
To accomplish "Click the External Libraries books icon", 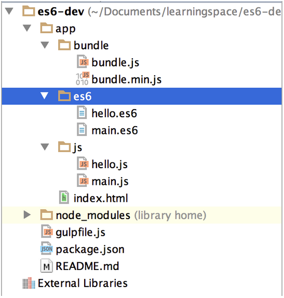I will (29, 283).
